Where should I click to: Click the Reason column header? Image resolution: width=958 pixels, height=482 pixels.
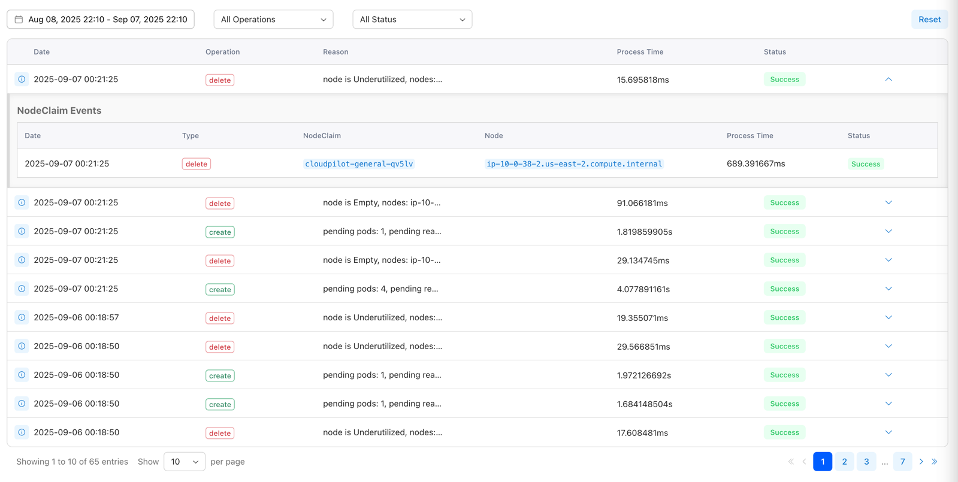(336, 51)
